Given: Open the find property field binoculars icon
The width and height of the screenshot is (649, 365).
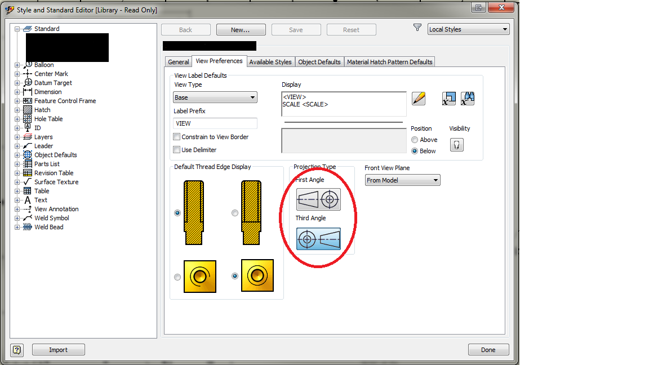Looking at the screenshot, I should click(x=468, y=99).
